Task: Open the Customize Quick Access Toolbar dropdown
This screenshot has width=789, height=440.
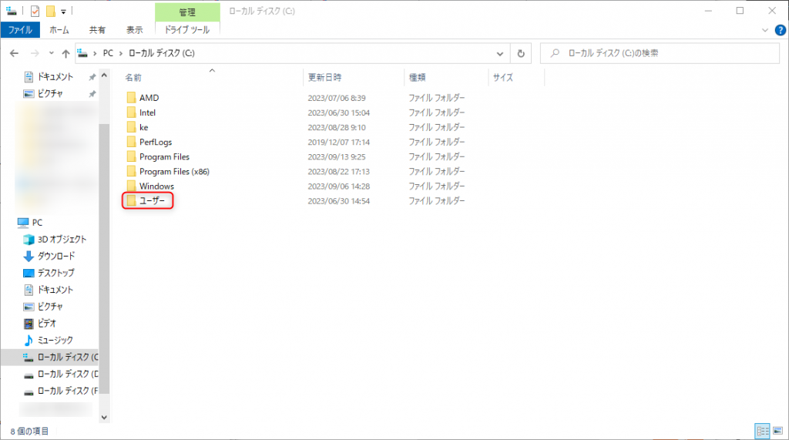Action: 63,12
